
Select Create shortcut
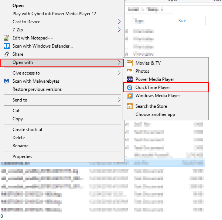pyautogui.click(x=62, y=130)
